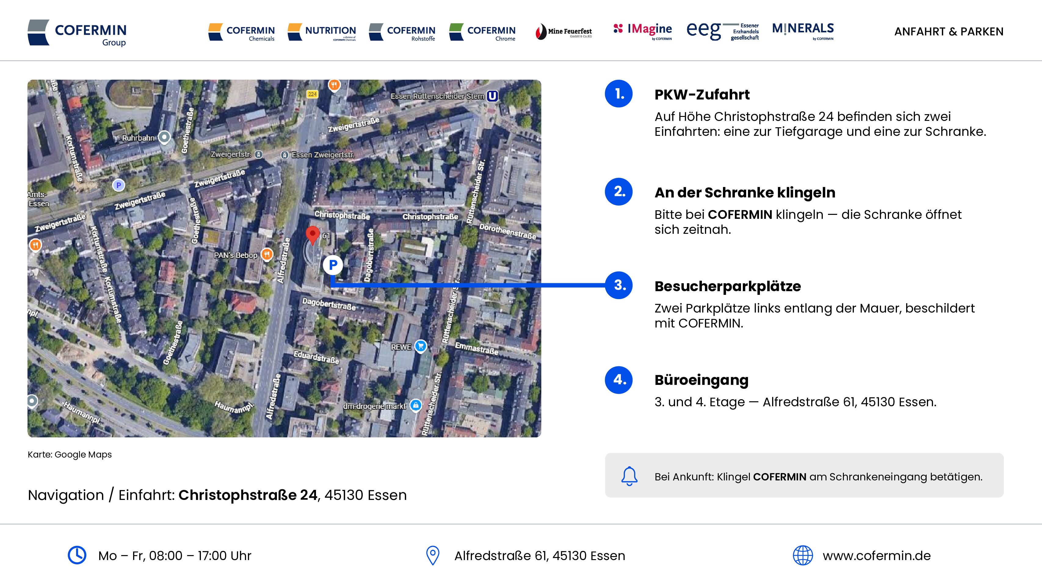The image size is (1042, 586).
Task: Select the IMagine by COFERMIN logo
Action: [642, 31]
